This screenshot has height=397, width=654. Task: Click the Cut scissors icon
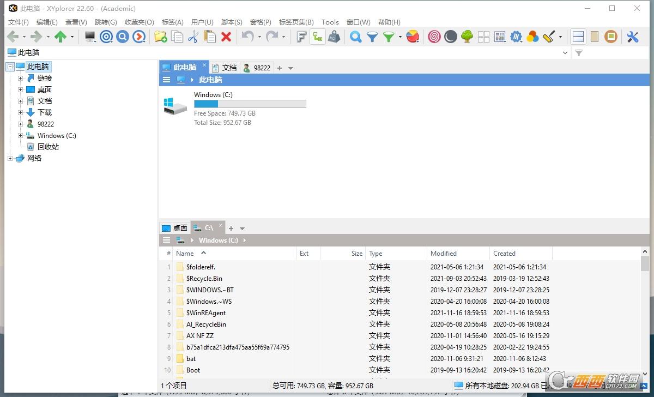(193, 37)
